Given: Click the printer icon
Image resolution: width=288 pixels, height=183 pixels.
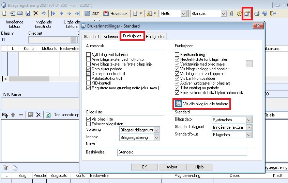Looking at the screenshot, I should coord(257,13).
